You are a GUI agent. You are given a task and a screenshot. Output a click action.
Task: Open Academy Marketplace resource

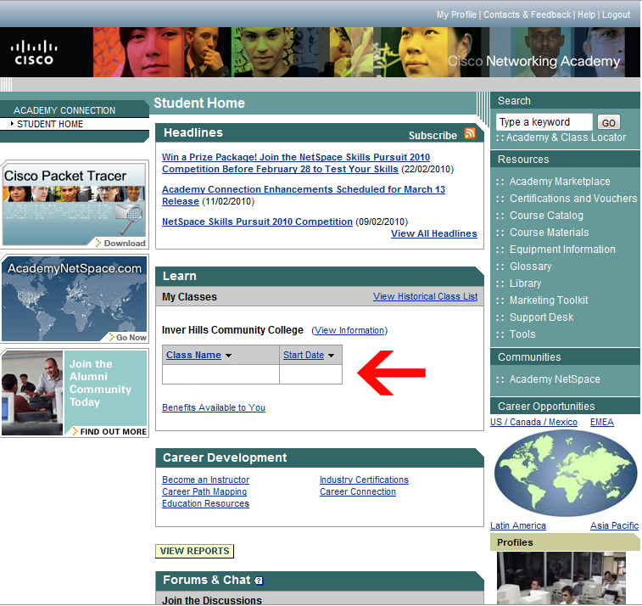click(560, 182)
